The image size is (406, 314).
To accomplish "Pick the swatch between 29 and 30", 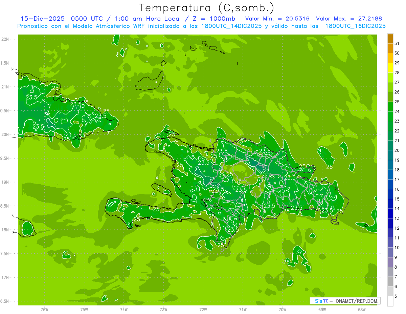I will point(390,58).
